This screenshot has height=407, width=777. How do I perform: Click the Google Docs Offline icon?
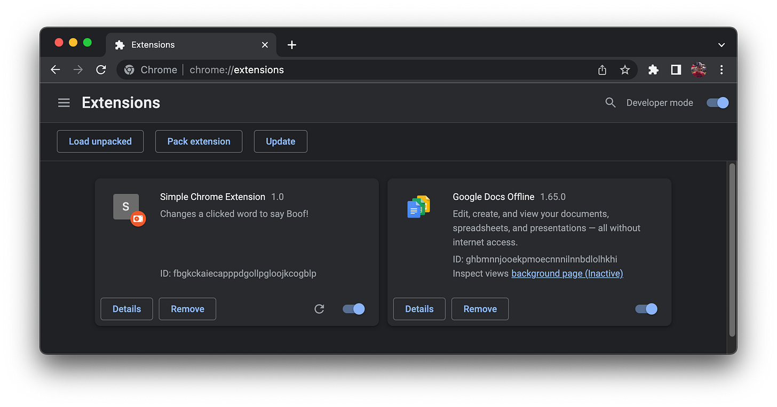click(x=419, y=207)
